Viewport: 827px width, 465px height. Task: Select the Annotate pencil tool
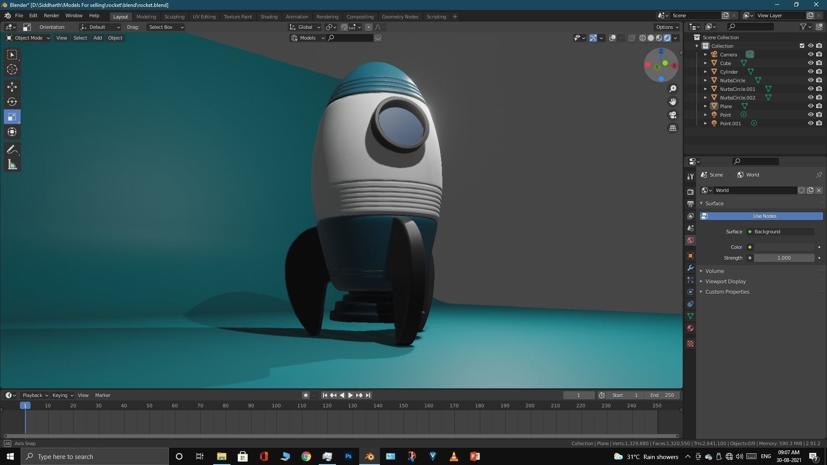click(x=12, y=150)
